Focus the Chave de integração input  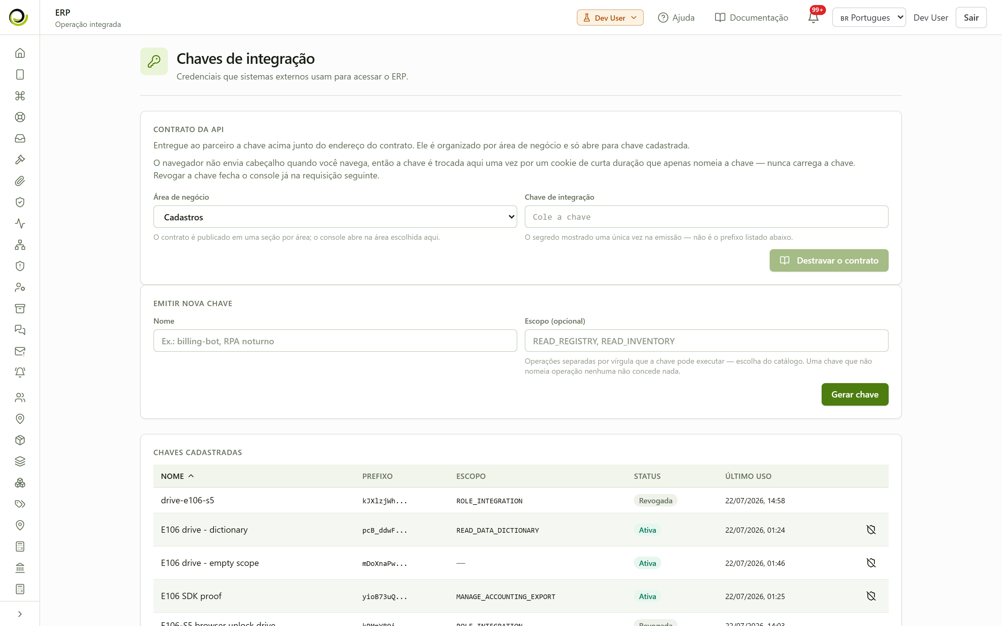(x=706, y=217)
